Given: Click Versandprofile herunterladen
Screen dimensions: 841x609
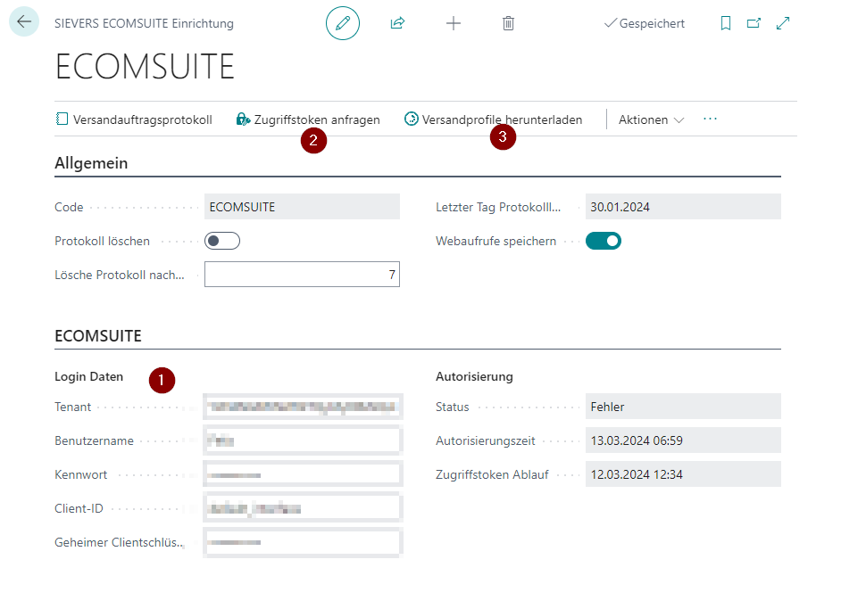Looking at the screenshot, I should click(493, 119).
